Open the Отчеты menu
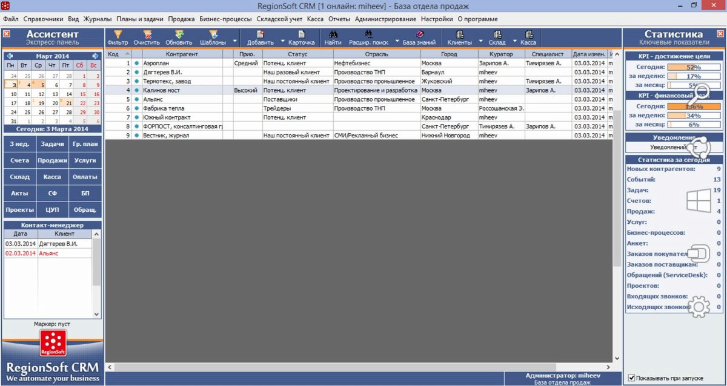Image resolution: width=727 pixels, height=386 pixels. (x=339, y=19)
